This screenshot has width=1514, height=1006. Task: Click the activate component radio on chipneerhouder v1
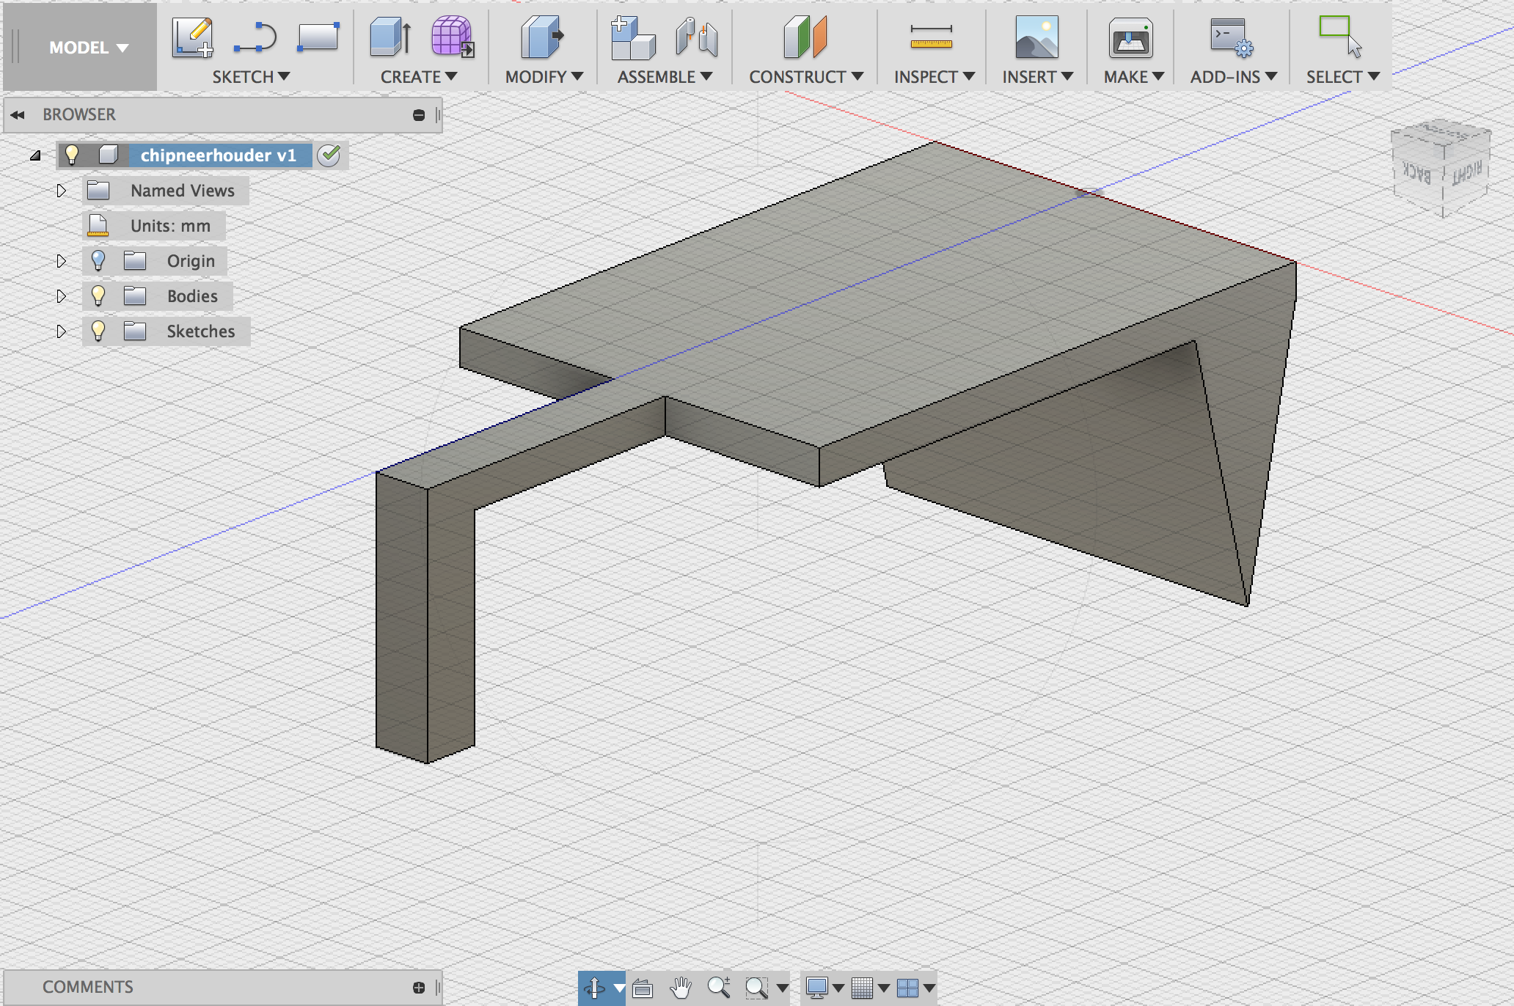329,155
